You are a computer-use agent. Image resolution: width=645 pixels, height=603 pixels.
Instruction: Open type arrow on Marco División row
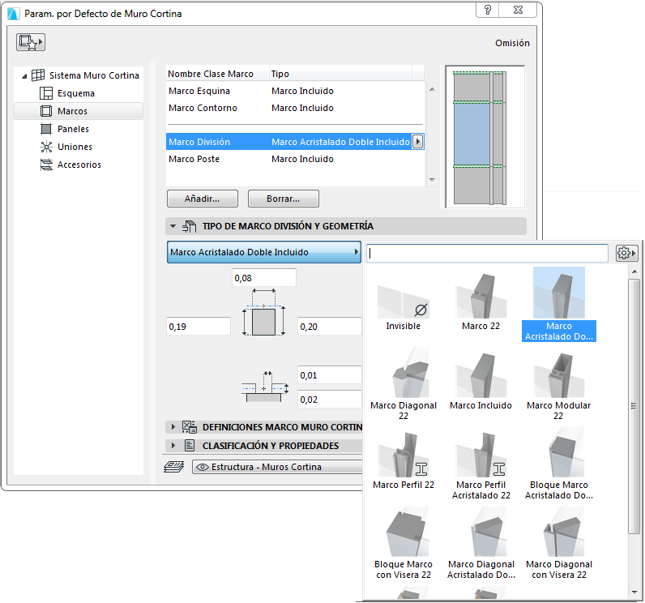click(418, 142)
